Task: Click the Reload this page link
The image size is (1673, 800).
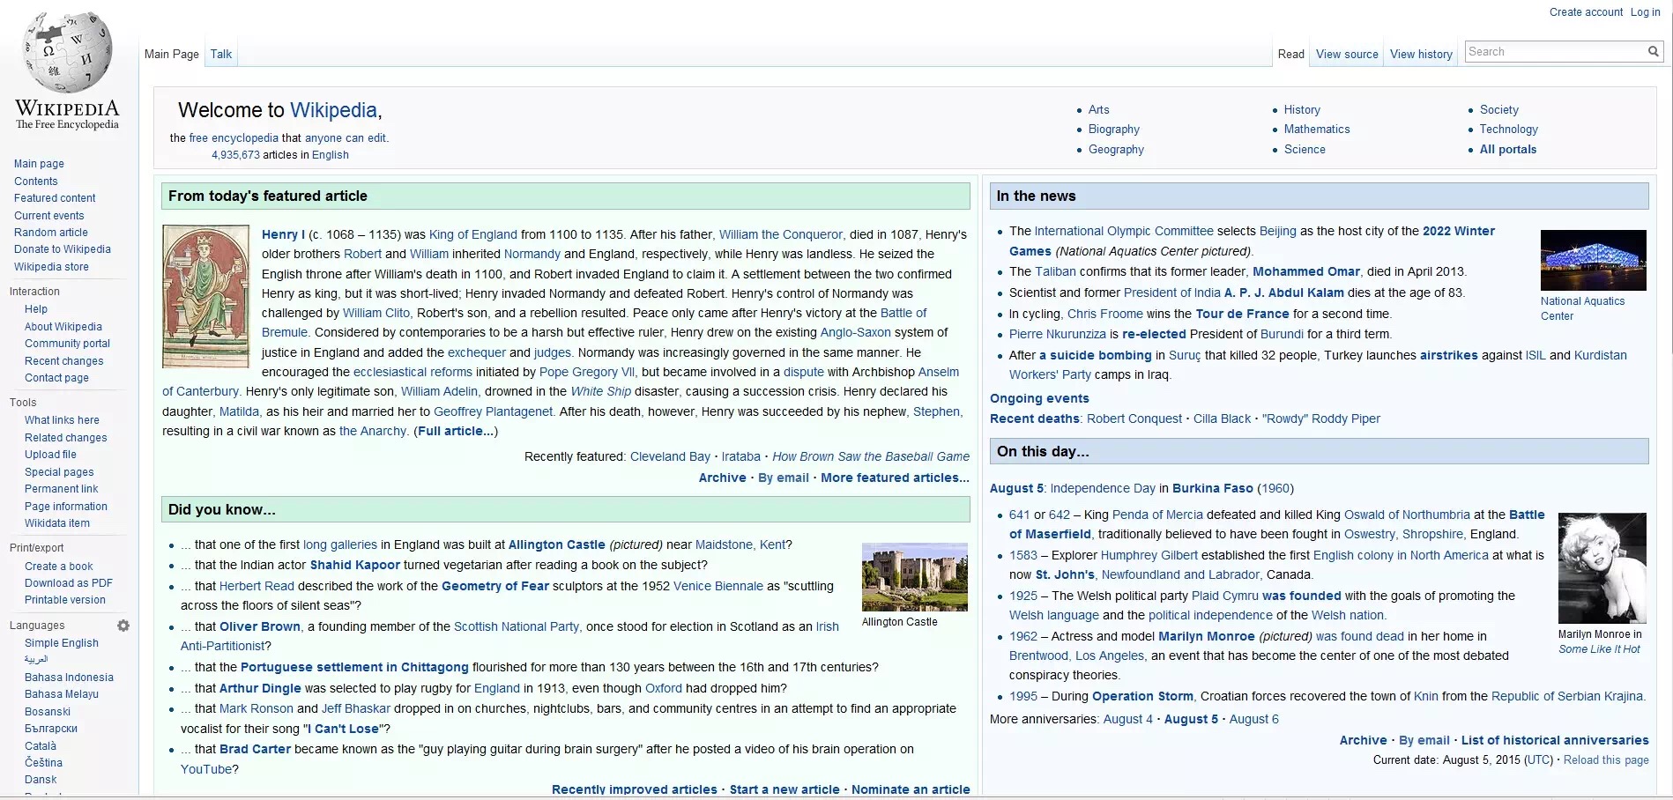Action: click(1605, 760)
